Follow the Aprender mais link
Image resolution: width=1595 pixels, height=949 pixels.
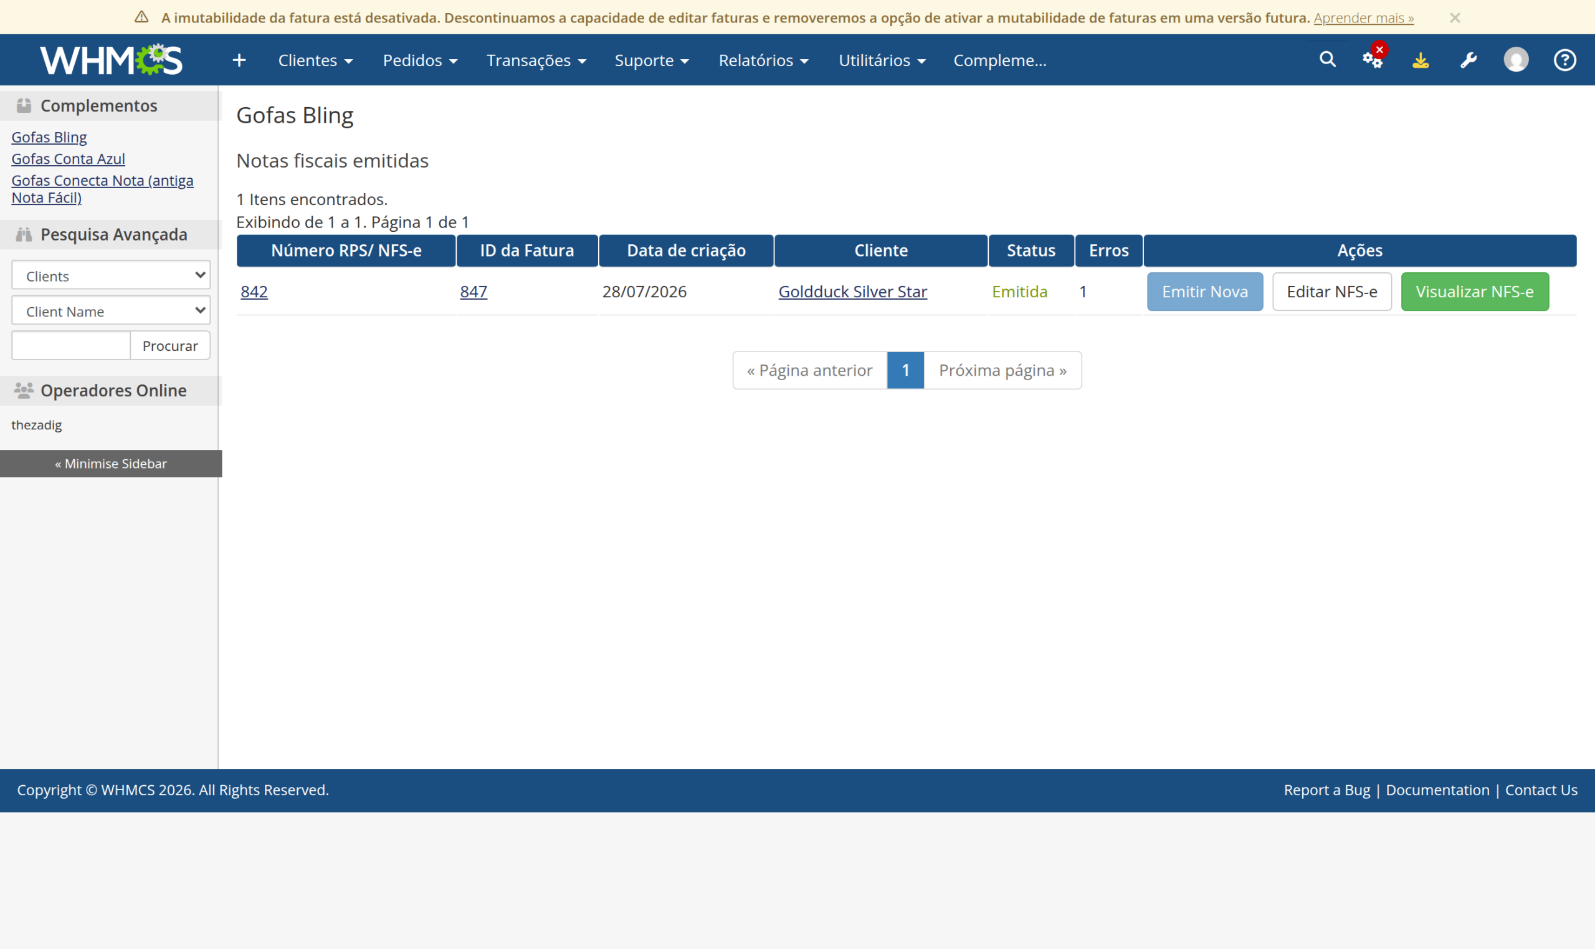(1364, 18)
